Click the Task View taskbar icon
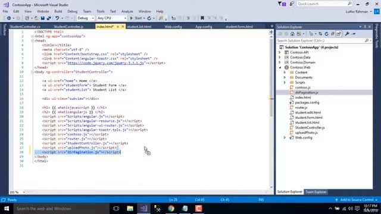Image resolution: width=381 pixels, height=214 pixels. click(x=116, y=209)
